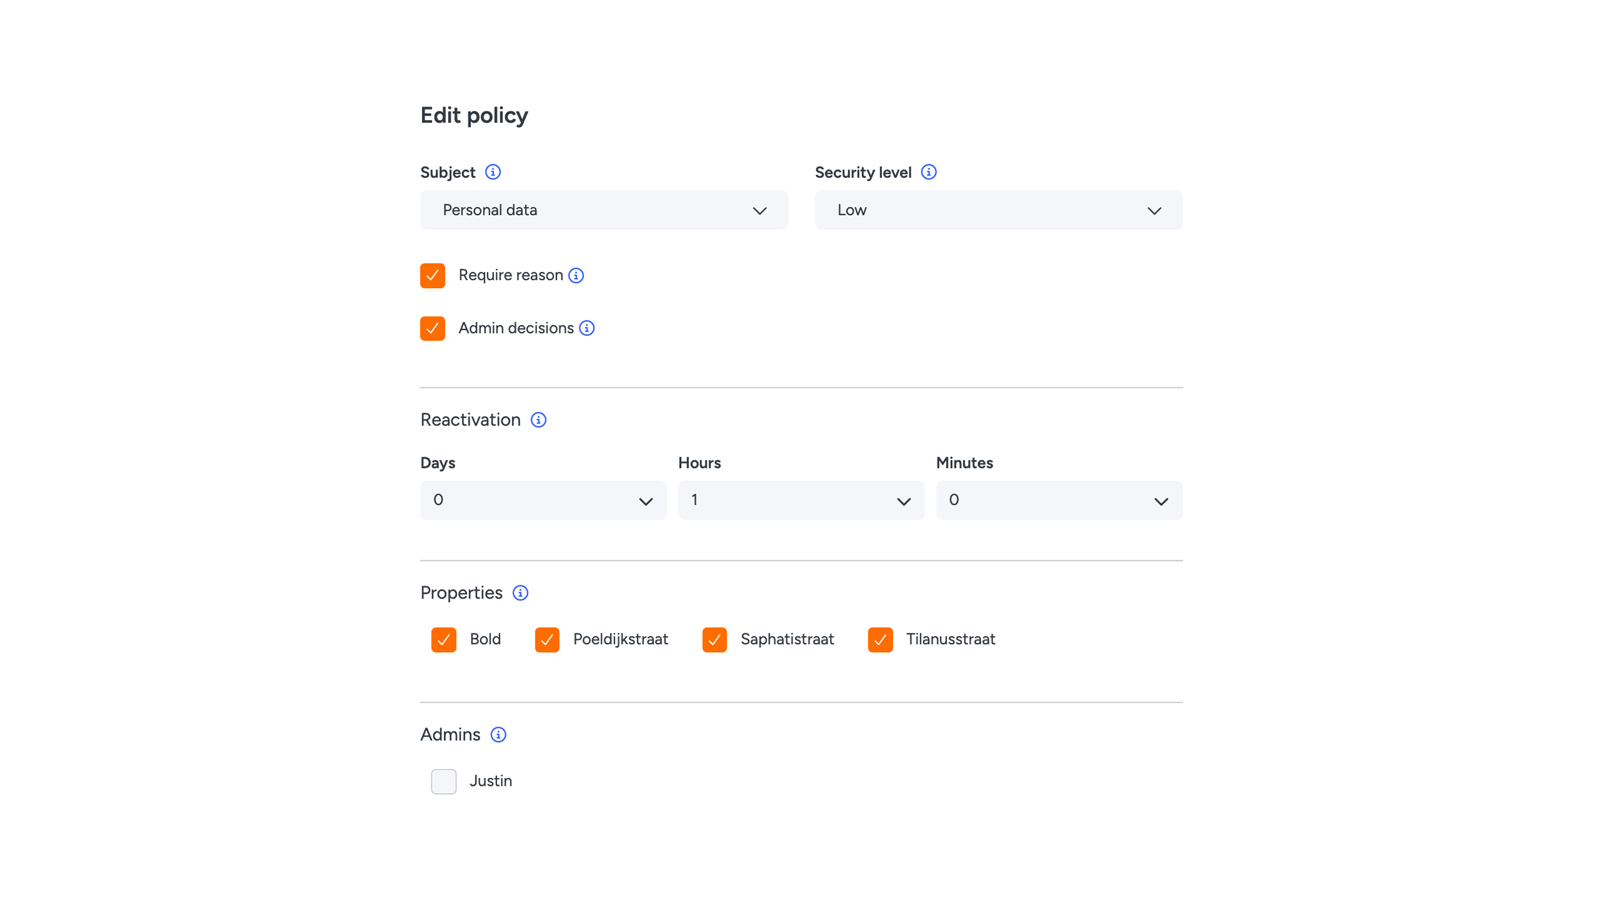Open the Subject dropdown showing Personal data
Screen dimensions: 1605x903
pyautogui.click(x=604, y=210)
